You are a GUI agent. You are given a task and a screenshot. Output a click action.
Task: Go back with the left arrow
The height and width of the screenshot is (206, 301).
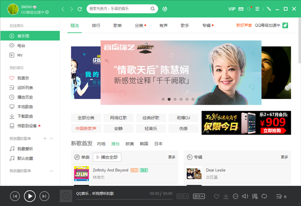coord(63,9)
